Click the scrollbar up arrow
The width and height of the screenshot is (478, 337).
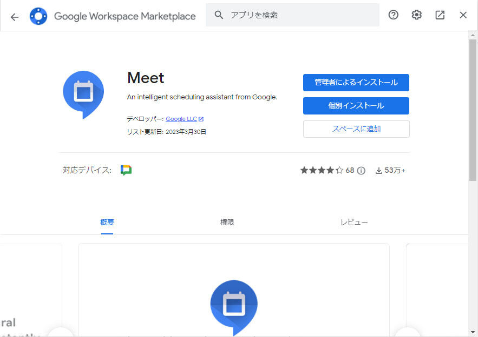pyautogui.click(x=473, y=35)
